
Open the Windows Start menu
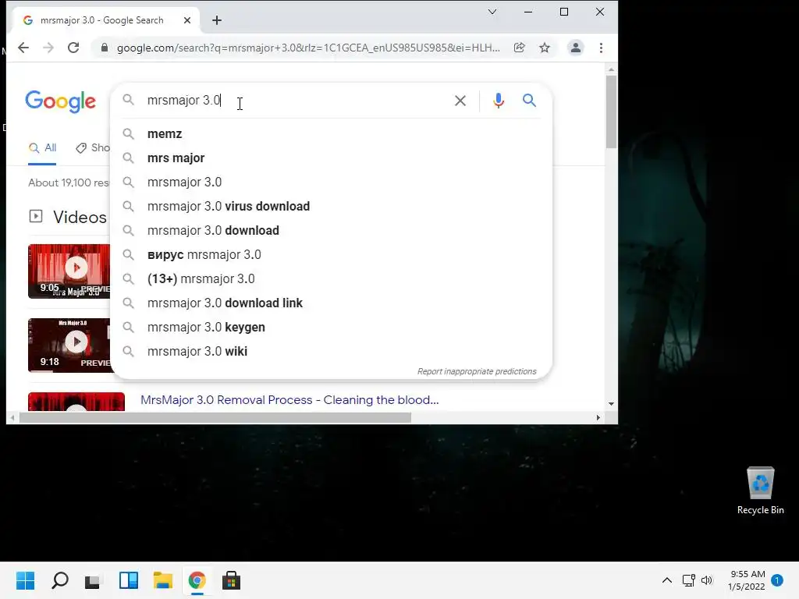tap(26, 580)
